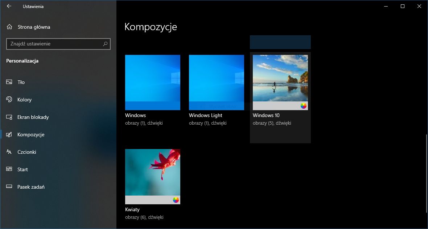This screenshot has height=229, width=428.
Task: Click the Start tiles icon
Action: 9,169
